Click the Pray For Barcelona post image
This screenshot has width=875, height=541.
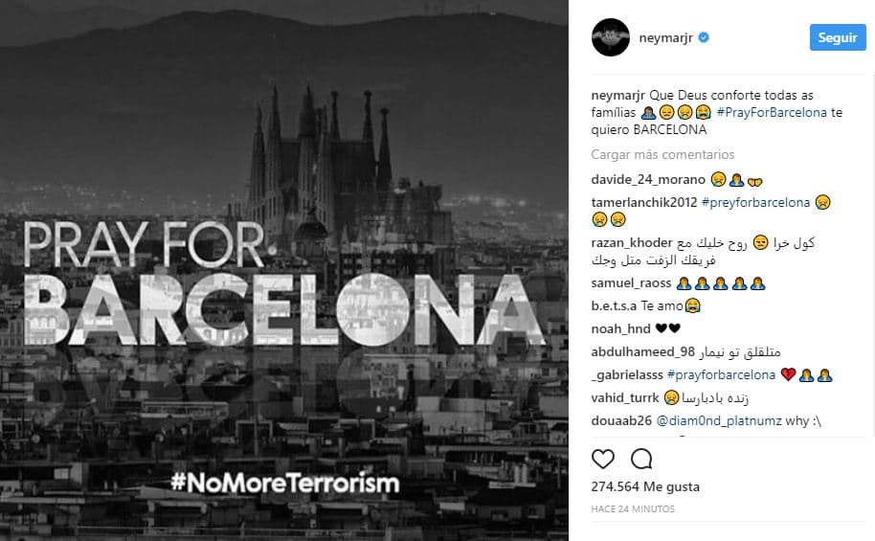[x=287, y=270]
